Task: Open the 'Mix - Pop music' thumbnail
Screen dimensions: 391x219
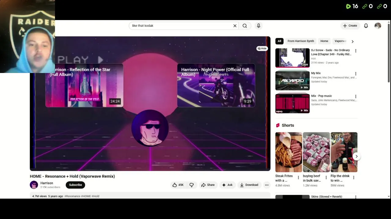Action: coord(292,103)
